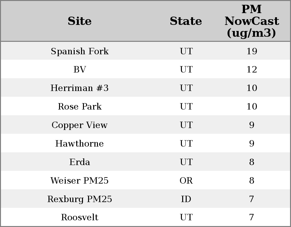Select the Rexburg PM25 site cell
Image resolution: width=291 pixels, height=227 pixels.
(80, 199)
